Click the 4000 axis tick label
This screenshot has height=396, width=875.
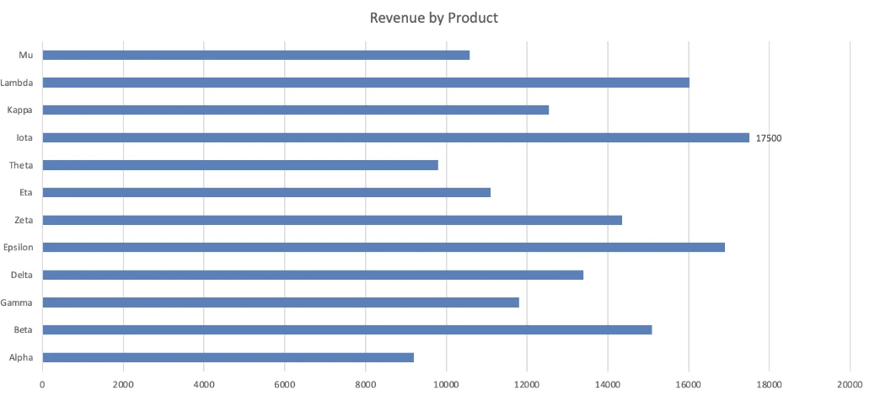[x=204, y=383]
